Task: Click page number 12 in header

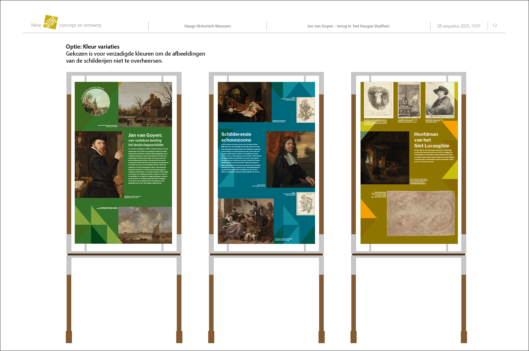Action: pos(494,26)
